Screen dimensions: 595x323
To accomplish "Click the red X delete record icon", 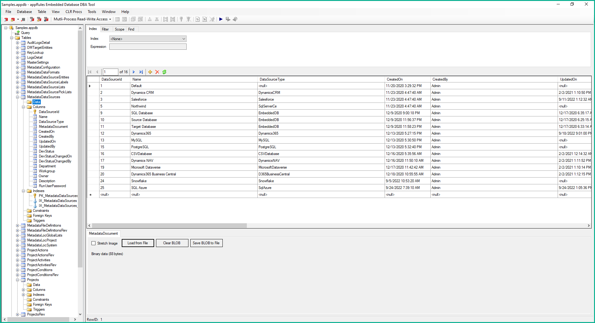I will (157, 72).
